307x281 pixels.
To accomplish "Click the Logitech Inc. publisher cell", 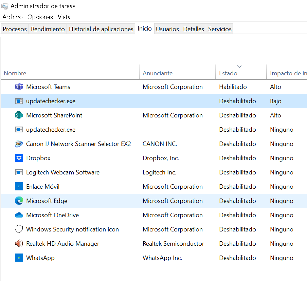I will (160, 172).
